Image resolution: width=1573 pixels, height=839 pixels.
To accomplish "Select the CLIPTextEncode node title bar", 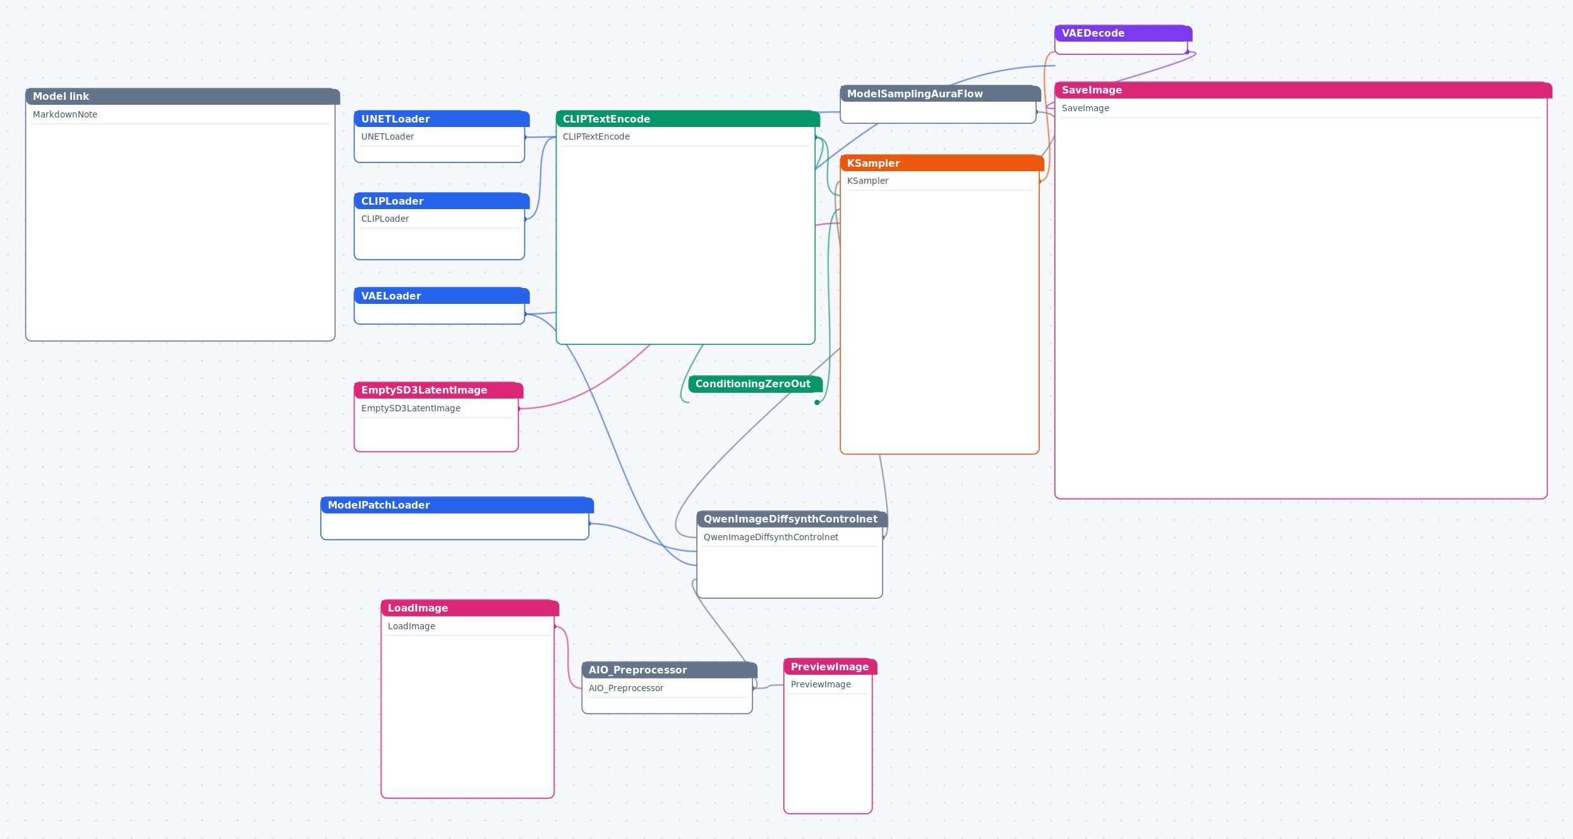I will pos(688,119).
